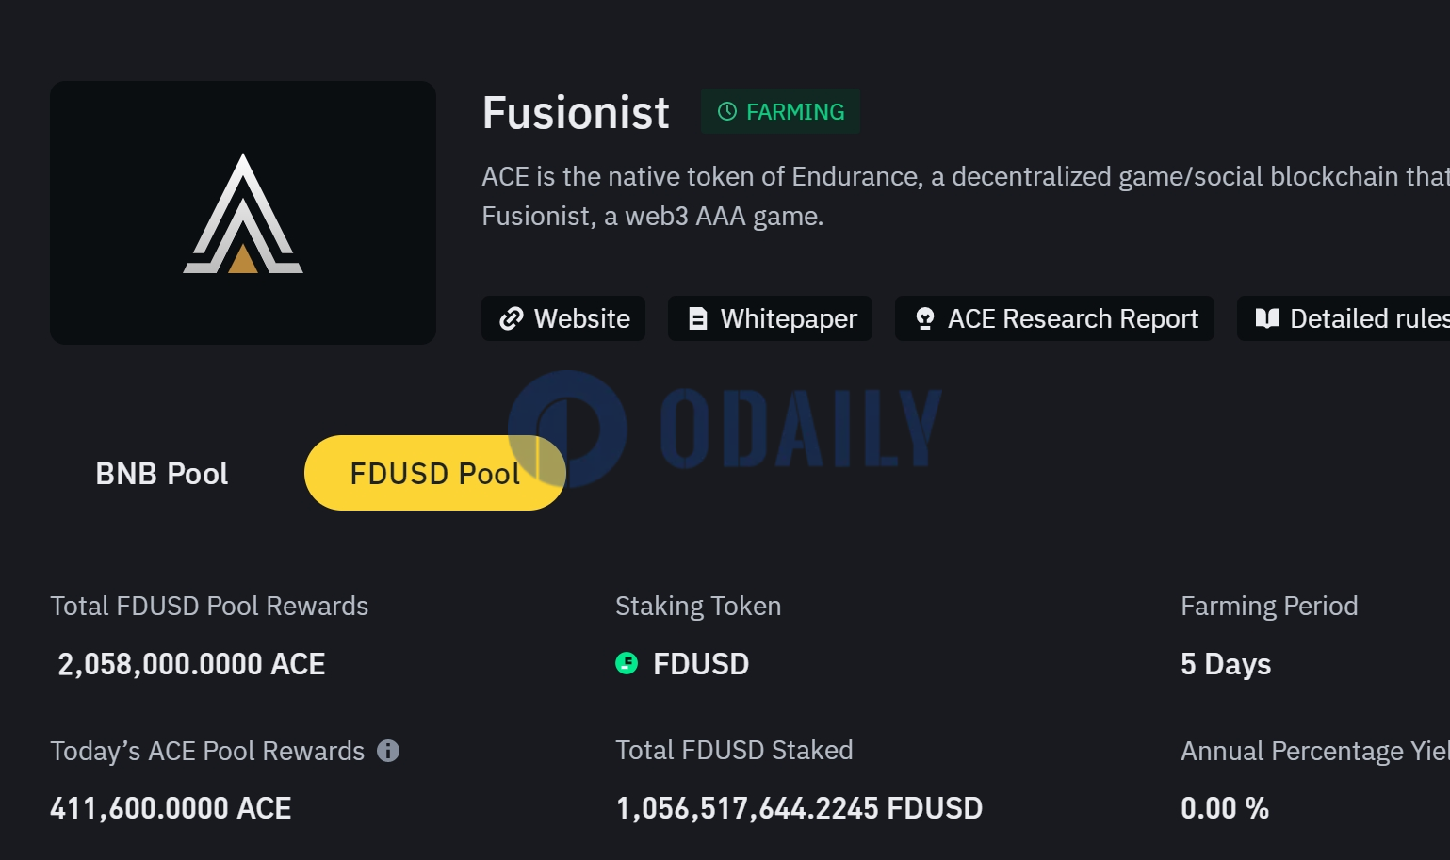1450x860 pixels.
Task: Click the Total FDUSD Staked amount
Action: (x=799, y=808)
